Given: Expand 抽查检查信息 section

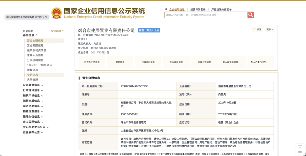Looking at the screenshot, I should 33,111.
